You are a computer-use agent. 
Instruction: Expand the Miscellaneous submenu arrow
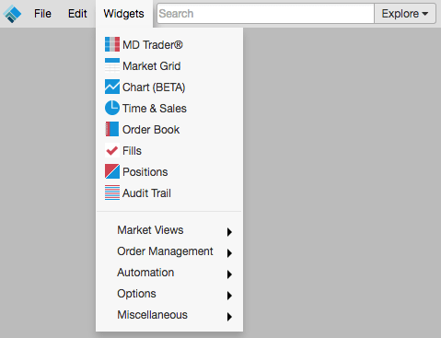click(x=229, y=317)
